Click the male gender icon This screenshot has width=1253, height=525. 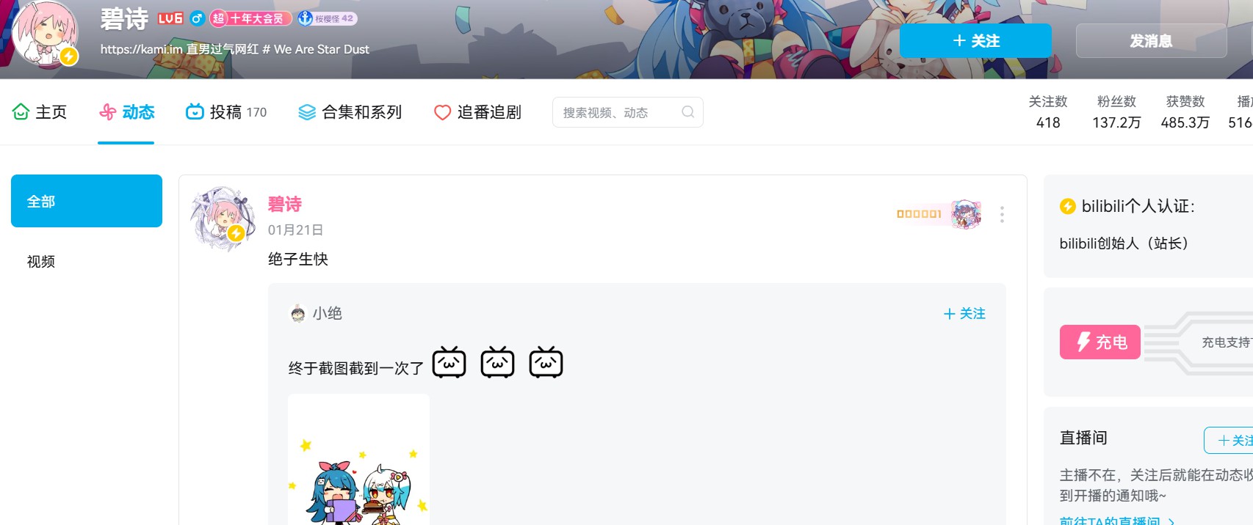coord(197,18)
